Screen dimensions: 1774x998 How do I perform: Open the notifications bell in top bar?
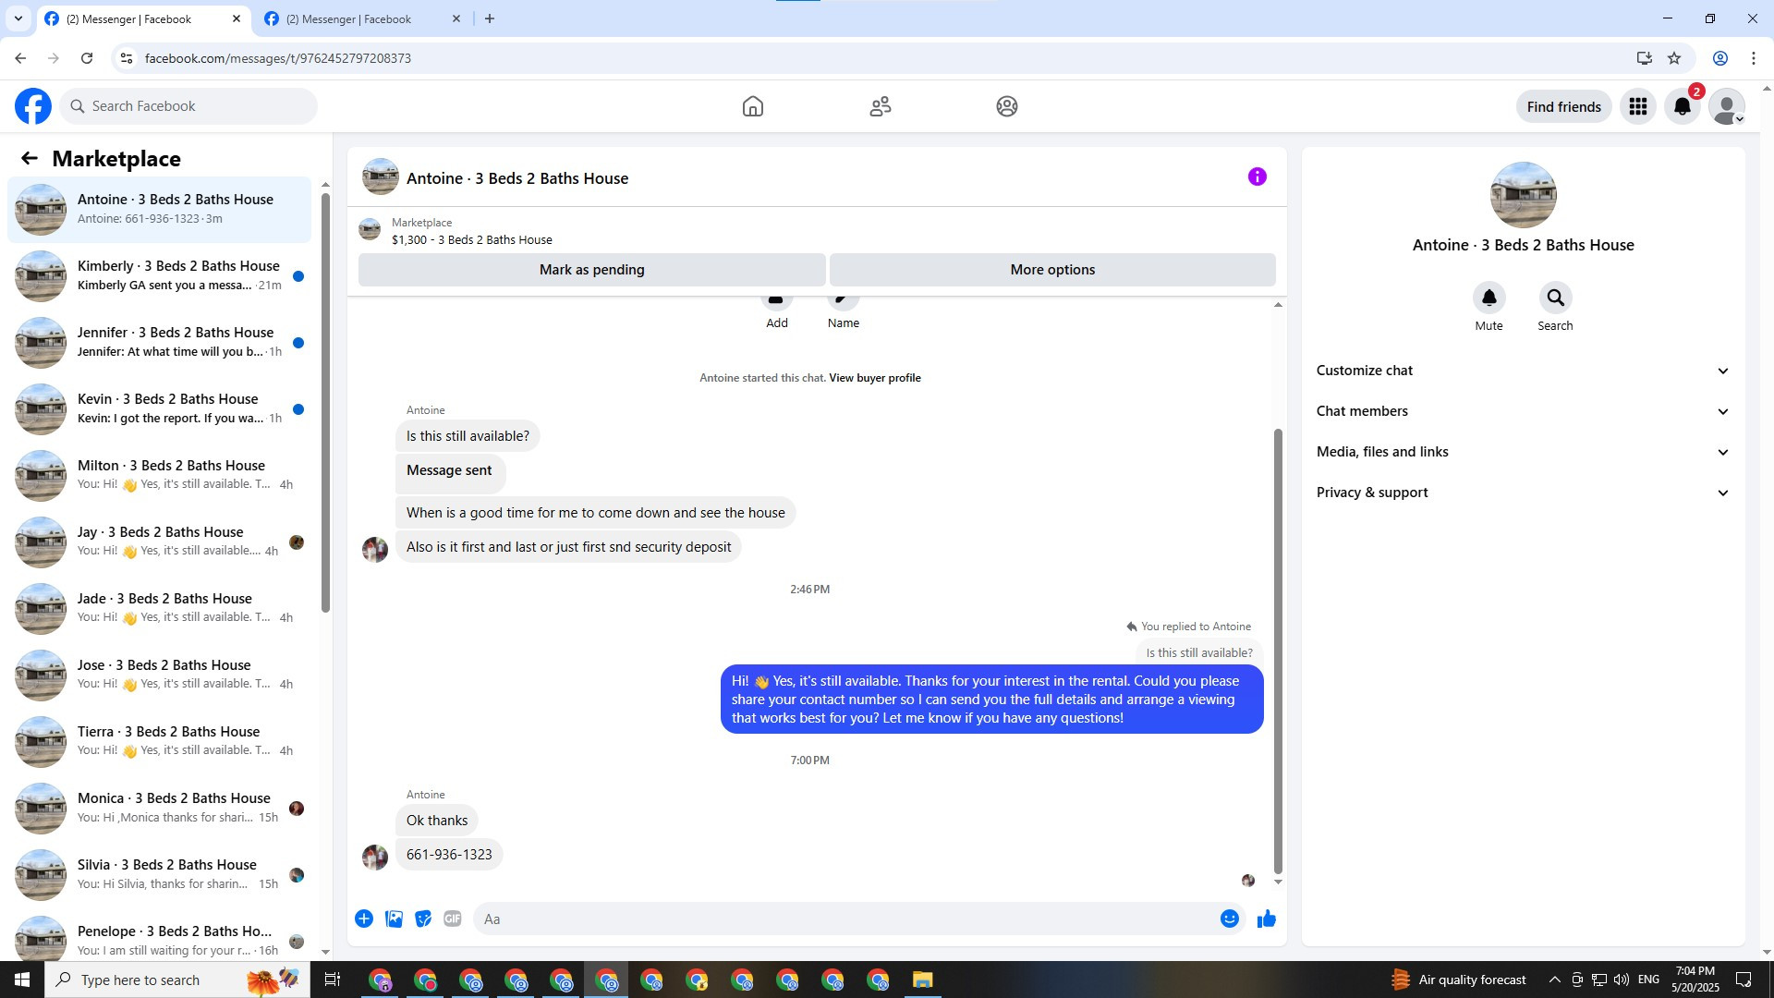click(x=1682, y=106)
